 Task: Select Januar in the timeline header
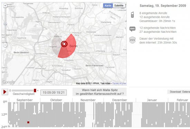point(152,100)
